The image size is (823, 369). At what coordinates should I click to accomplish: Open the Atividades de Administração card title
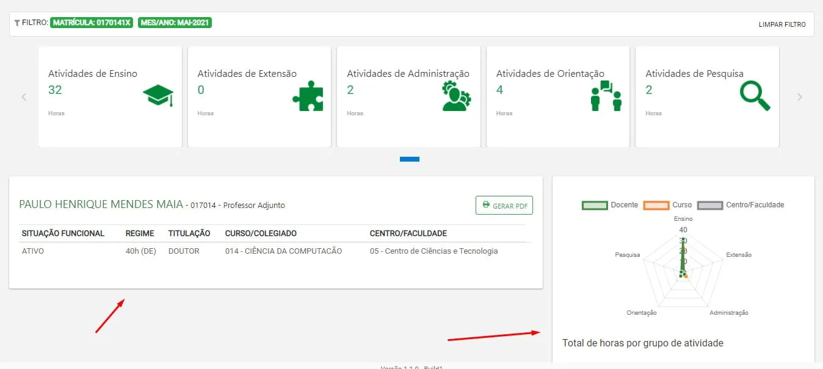pos(408,74)
